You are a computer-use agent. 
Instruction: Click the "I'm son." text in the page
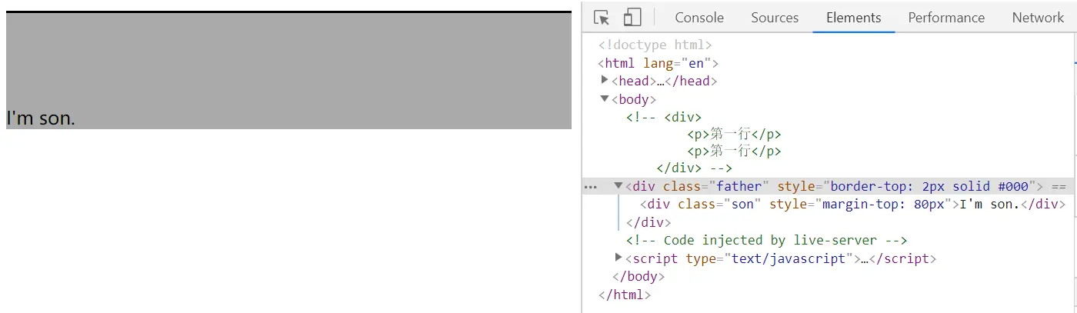tap(41, 118)
